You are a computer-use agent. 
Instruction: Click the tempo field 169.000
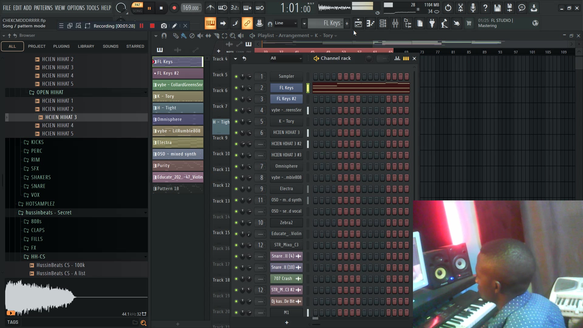click(x=191, y=8)
